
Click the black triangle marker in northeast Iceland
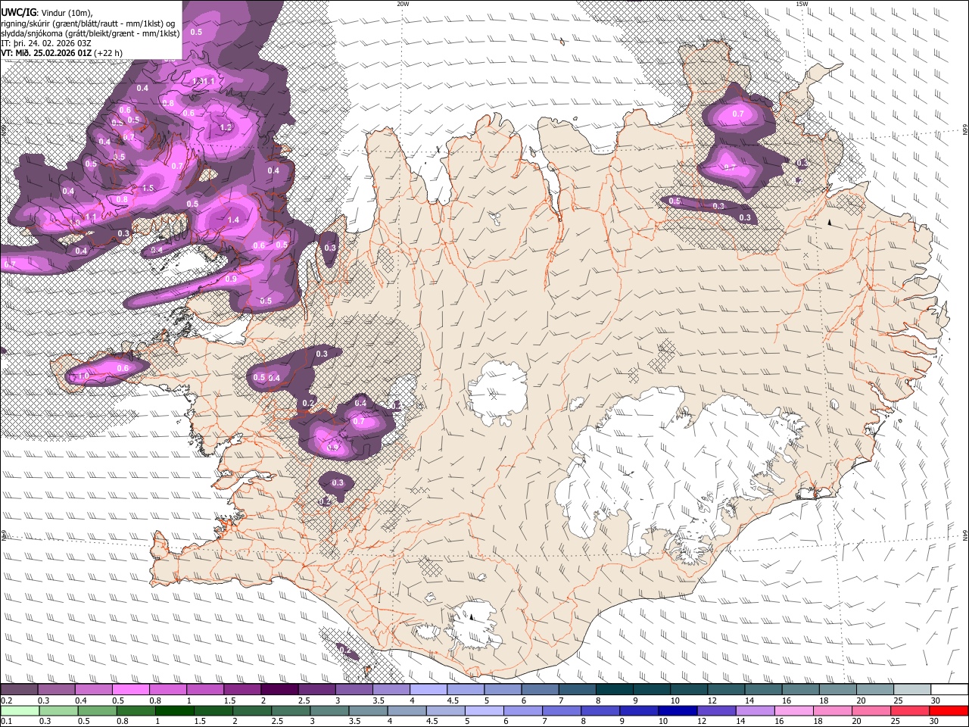pyautogui.click(x=830, y=222)
